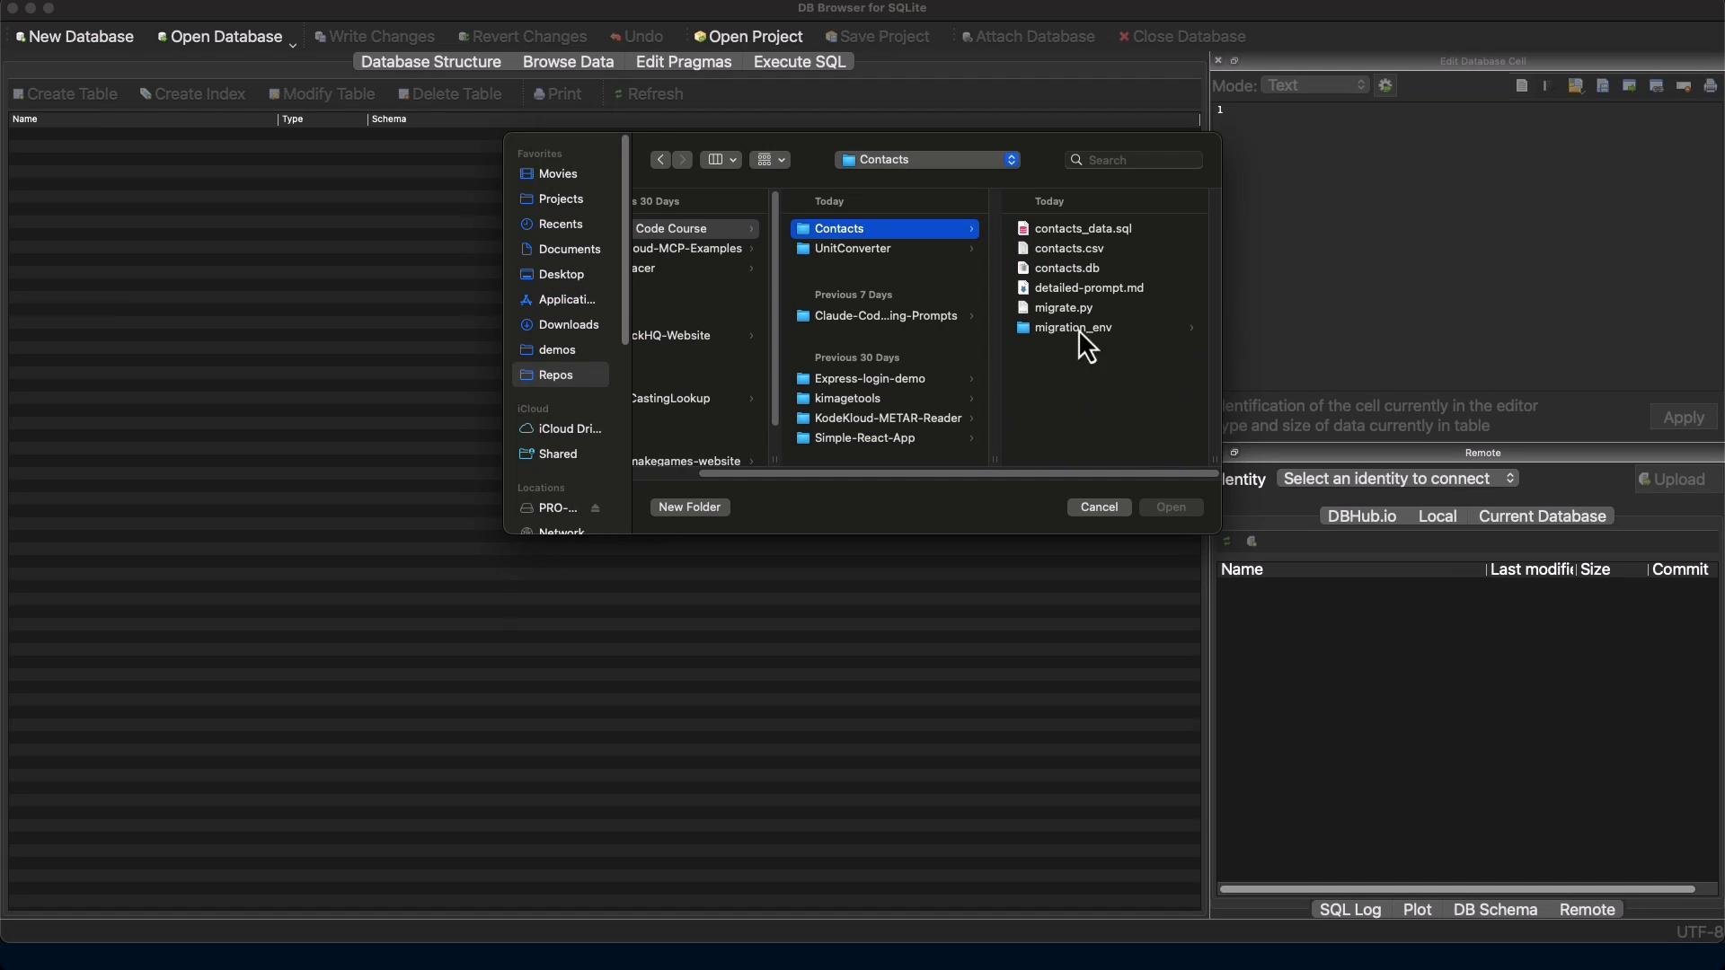The width and height of the screenshot is (1725, 970).
Task: Open the Contacts path popup menu
Action: (927, 160)
